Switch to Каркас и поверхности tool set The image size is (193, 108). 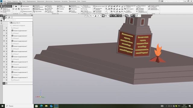tap(6, 9)
